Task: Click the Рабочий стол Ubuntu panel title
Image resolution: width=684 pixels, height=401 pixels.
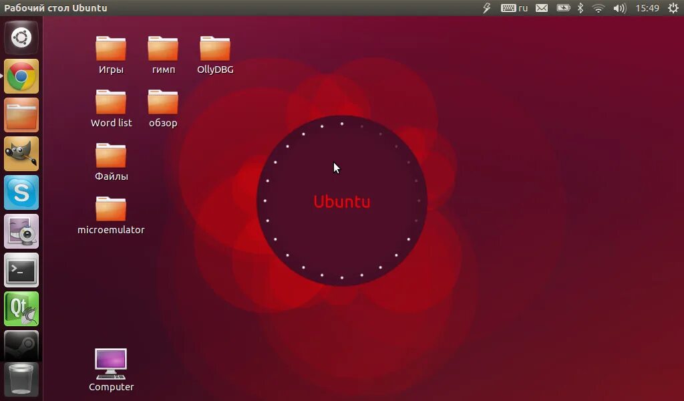Action: (x=55, y=8)
